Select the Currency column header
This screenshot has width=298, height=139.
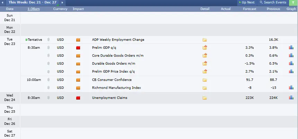tap(60, 9)
